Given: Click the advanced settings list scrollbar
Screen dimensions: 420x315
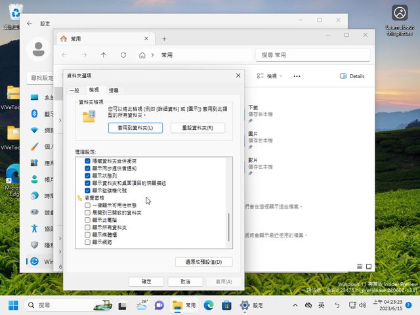Looking at the screenshot, I should click(x=228, y=226).
